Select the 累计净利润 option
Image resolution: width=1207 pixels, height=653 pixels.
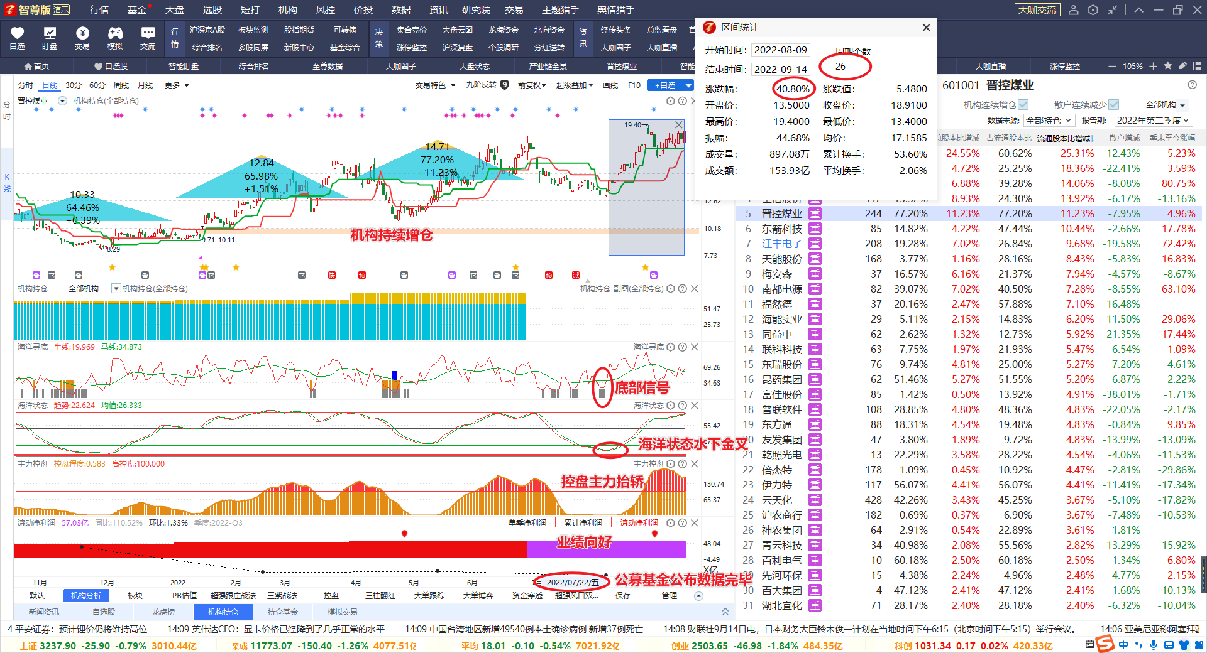pyautogui.click(x=583, y=522)
